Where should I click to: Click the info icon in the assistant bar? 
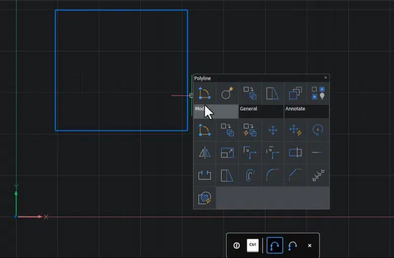tap(236, 245)
